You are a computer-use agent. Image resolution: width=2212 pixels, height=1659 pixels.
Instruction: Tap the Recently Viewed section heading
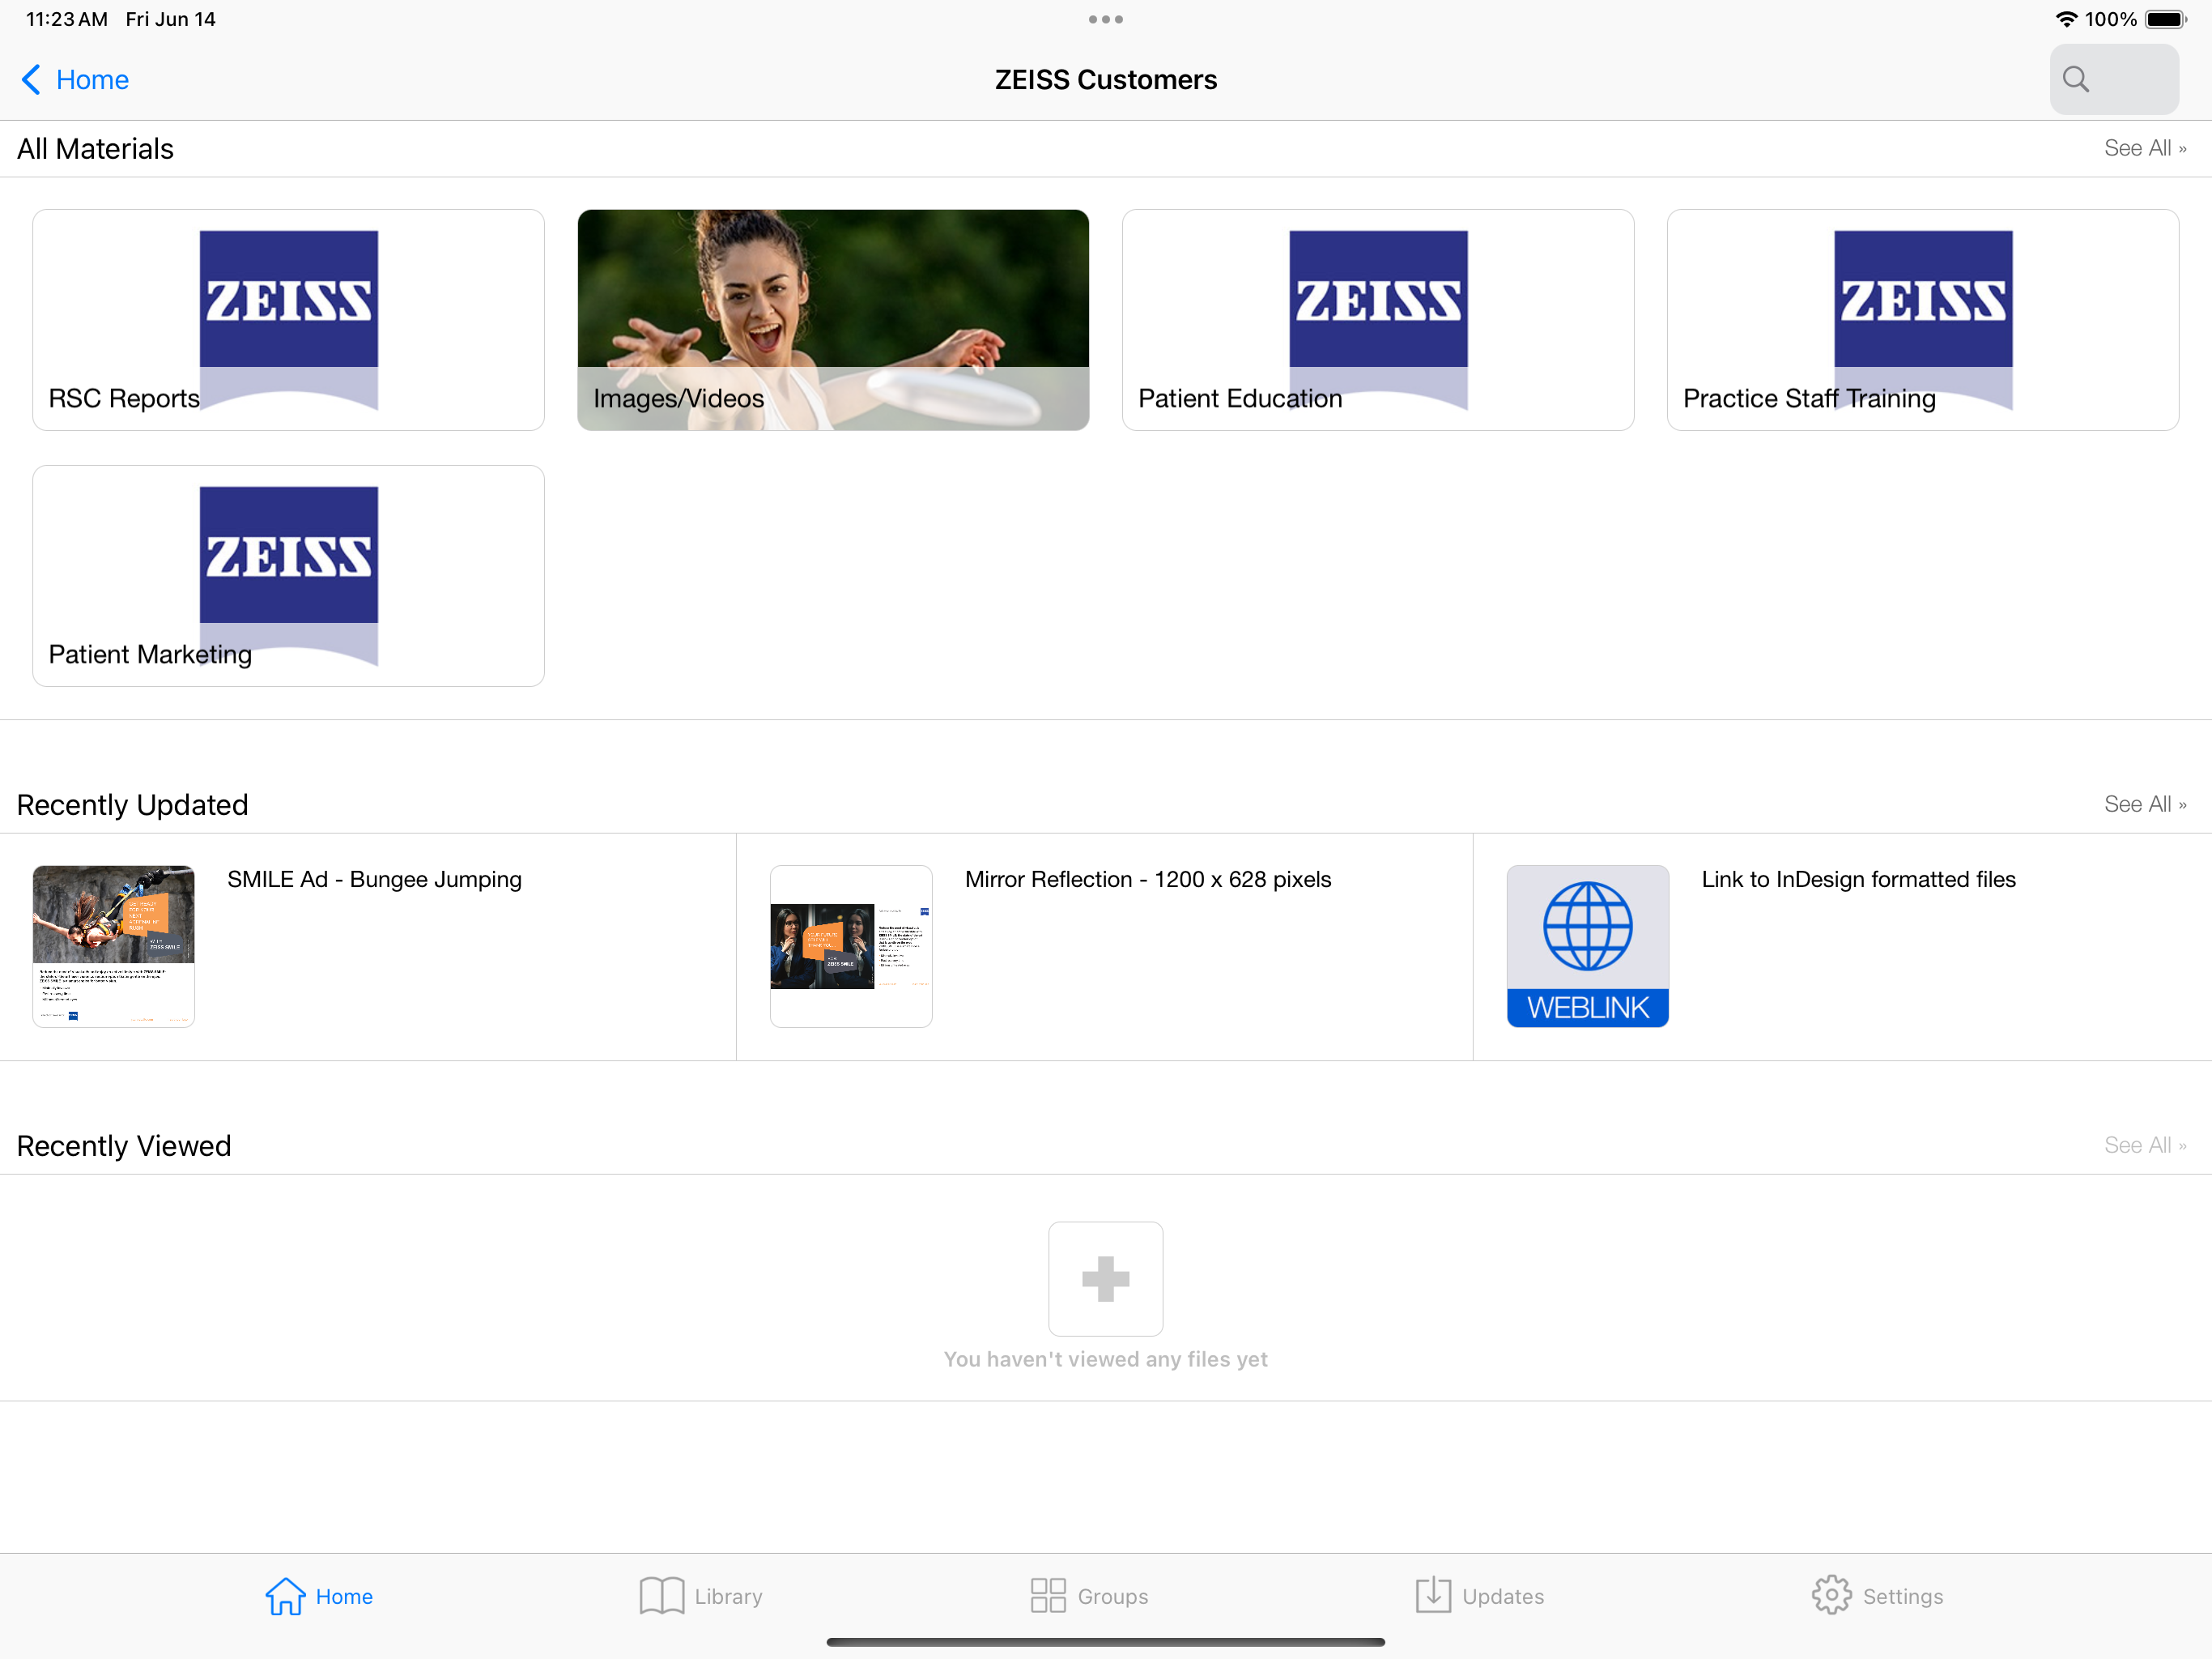124,1145
